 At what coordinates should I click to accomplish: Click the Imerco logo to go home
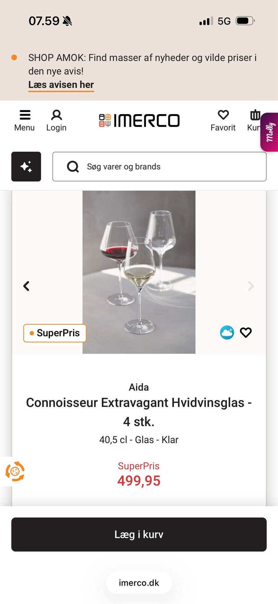coord(139,120)
